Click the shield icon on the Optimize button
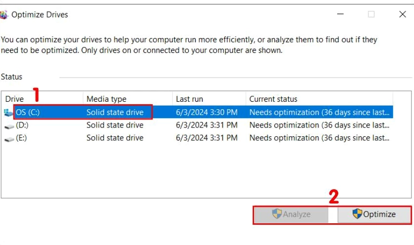The width and height of the screenshot is (414, 245). (x=357, y=214)
